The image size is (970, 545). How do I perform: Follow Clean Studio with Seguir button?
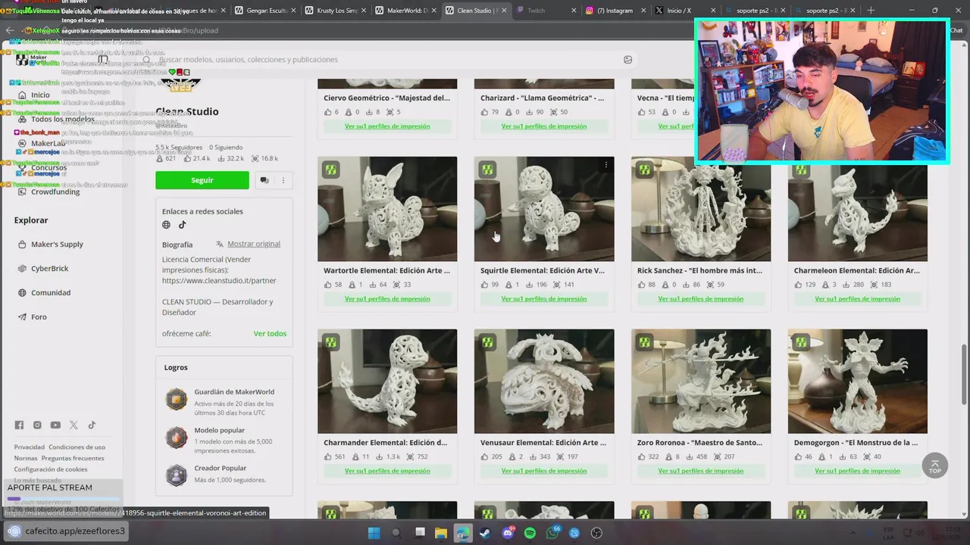coord(202,180)
